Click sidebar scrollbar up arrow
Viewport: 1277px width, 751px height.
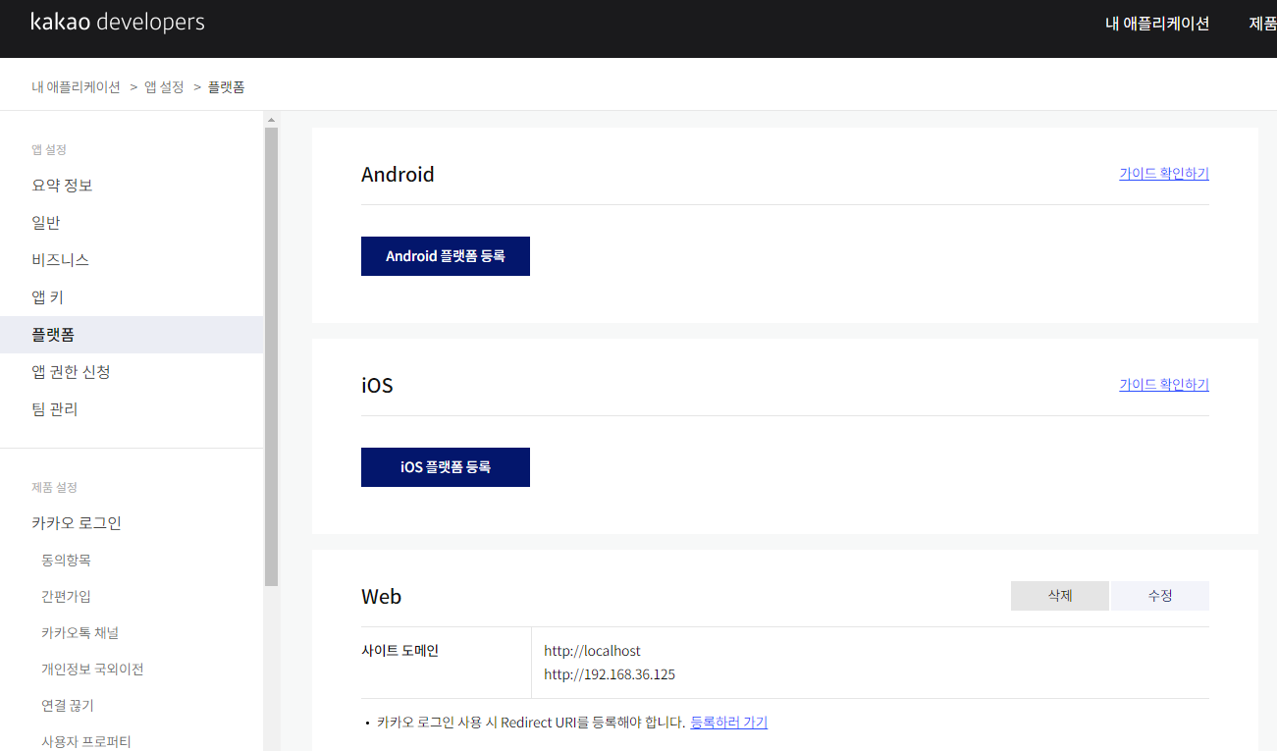pos(271,120)
